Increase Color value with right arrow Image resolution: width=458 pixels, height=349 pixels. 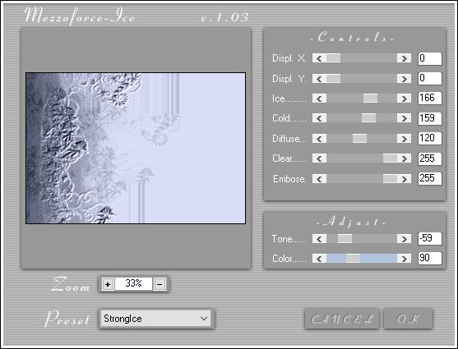[x=404, y=259]
